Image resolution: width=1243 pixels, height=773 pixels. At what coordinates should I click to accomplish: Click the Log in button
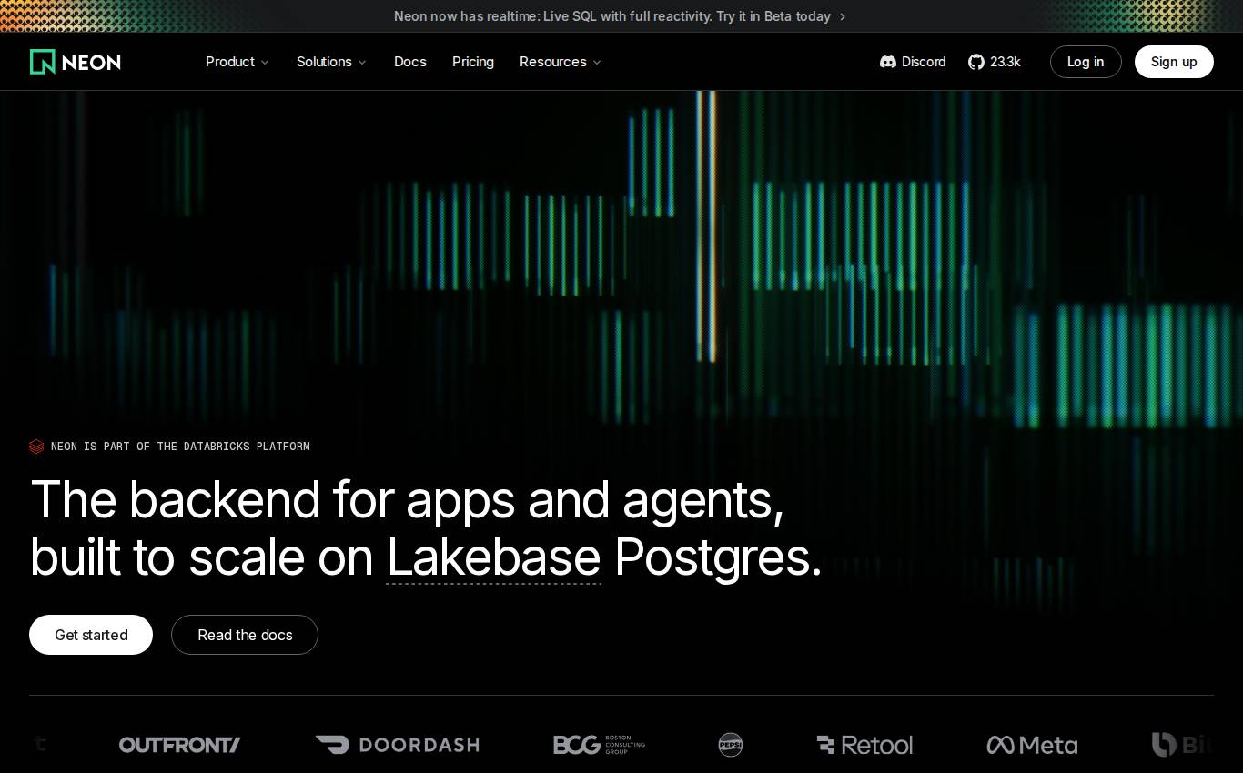point(1086,62)
